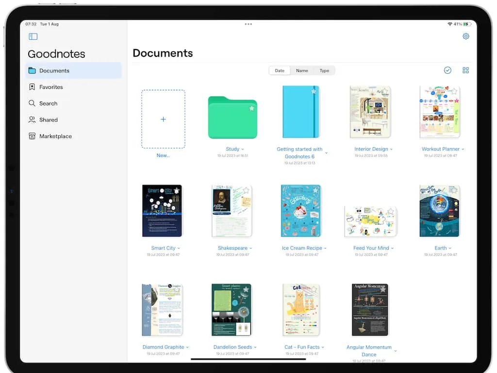Viewport: 497px width, 373px height.
Task: Expand the Interior Design options chevron
Action: tap(391, 150)
